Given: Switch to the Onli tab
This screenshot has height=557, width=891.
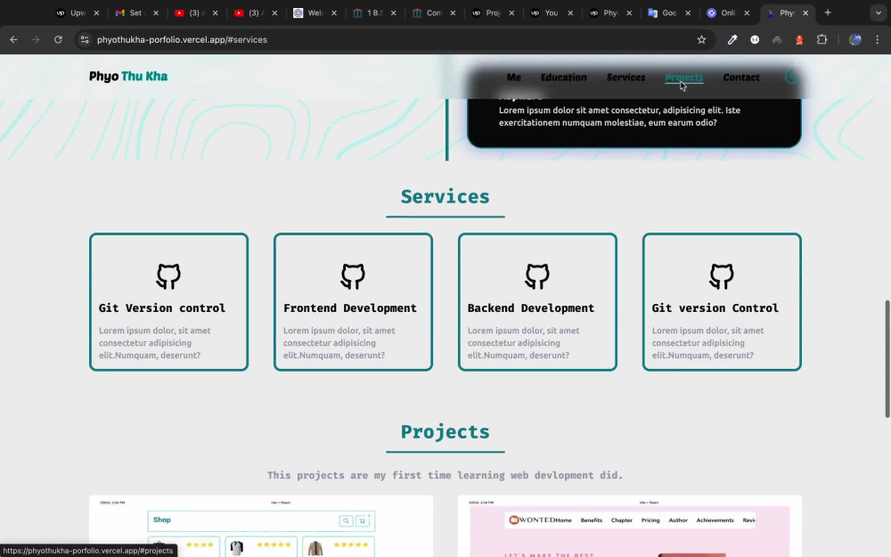Looking at the screenshot, I should (x=728, y=12).
